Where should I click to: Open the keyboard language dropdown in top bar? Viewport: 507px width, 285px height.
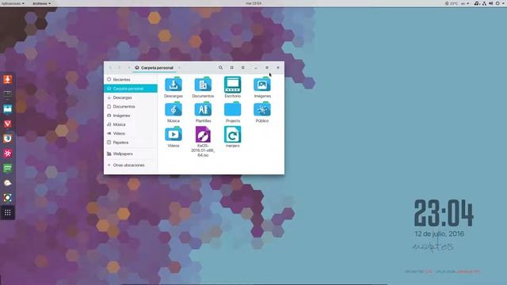(465, 3)
